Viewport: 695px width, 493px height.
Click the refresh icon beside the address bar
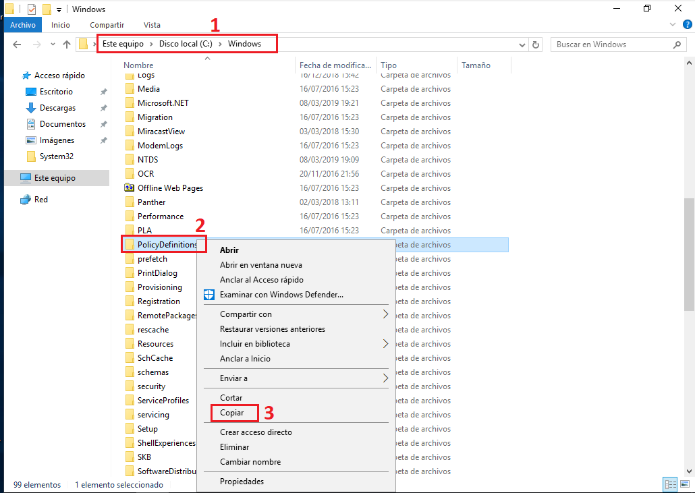(x=536, y=44)
